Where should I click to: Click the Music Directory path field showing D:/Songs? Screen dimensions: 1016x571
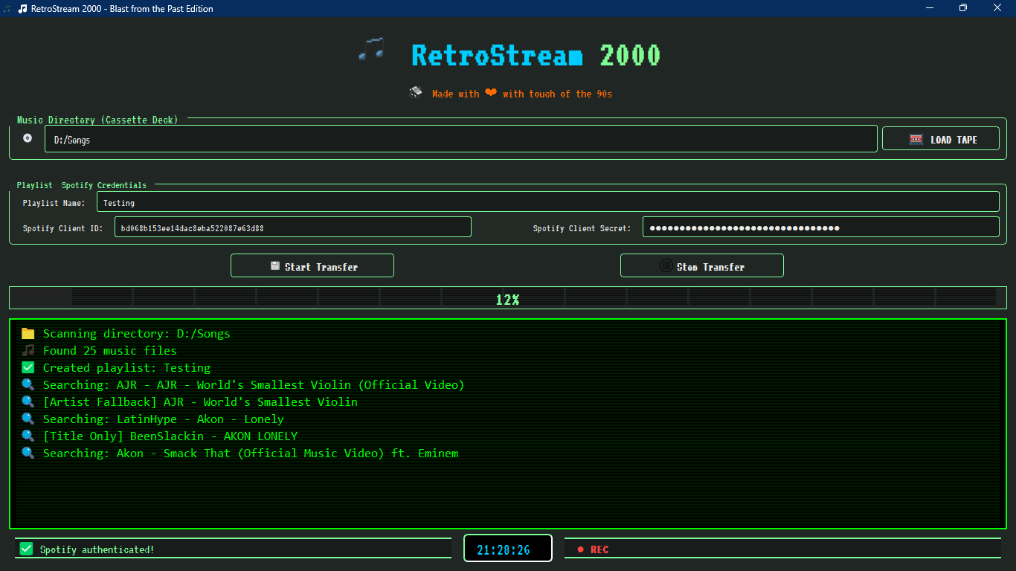461,139
